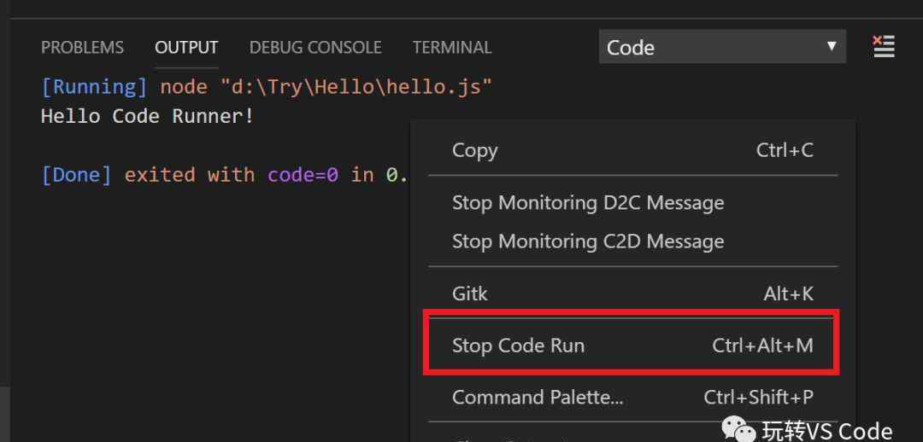Viewport: 923px width, 442px height.
Task: Select the Code channel combo box
Action: pos(722,47)
